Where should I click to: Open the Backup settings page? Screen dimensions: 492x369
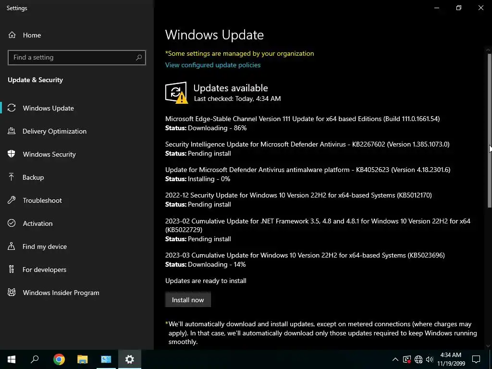click(x=77, y=177)
